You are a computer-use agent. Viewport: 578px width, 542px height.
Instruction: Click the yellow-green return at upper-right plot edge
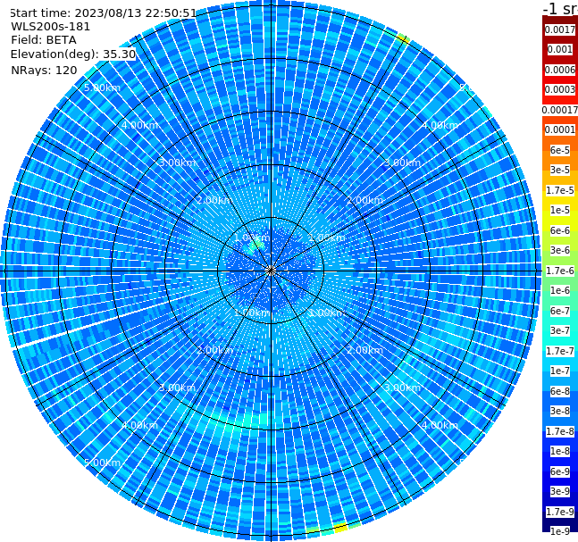pos(403,38)
